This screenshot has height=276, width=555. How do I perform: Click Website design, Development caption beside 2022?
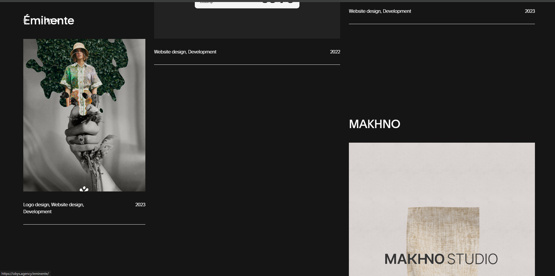click(x=185, y=52)
